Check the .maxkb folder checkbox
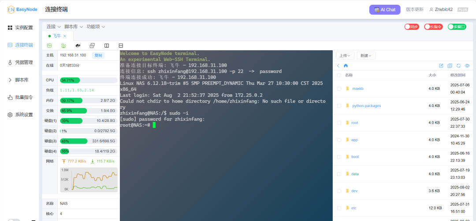476x221 pixels. [x=339, y=89]
